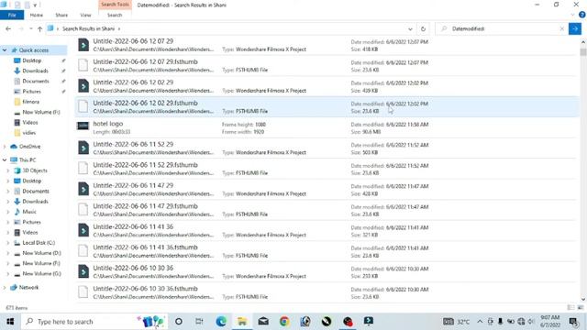Open the vidies folder in Quick access
587x330 pixels.
click(x=28, y=133)
